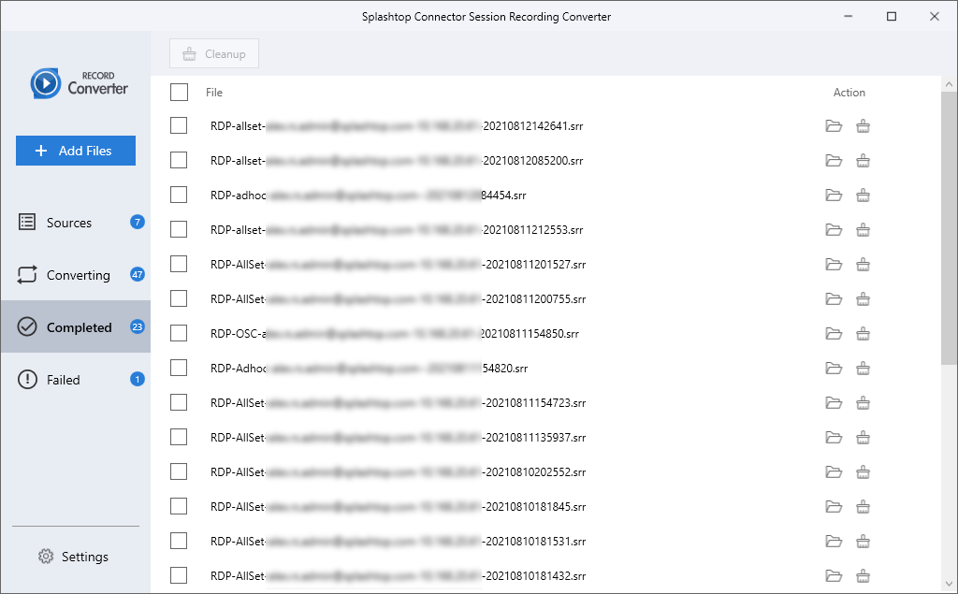Check the box for file 20210812142641.srr

179,125
